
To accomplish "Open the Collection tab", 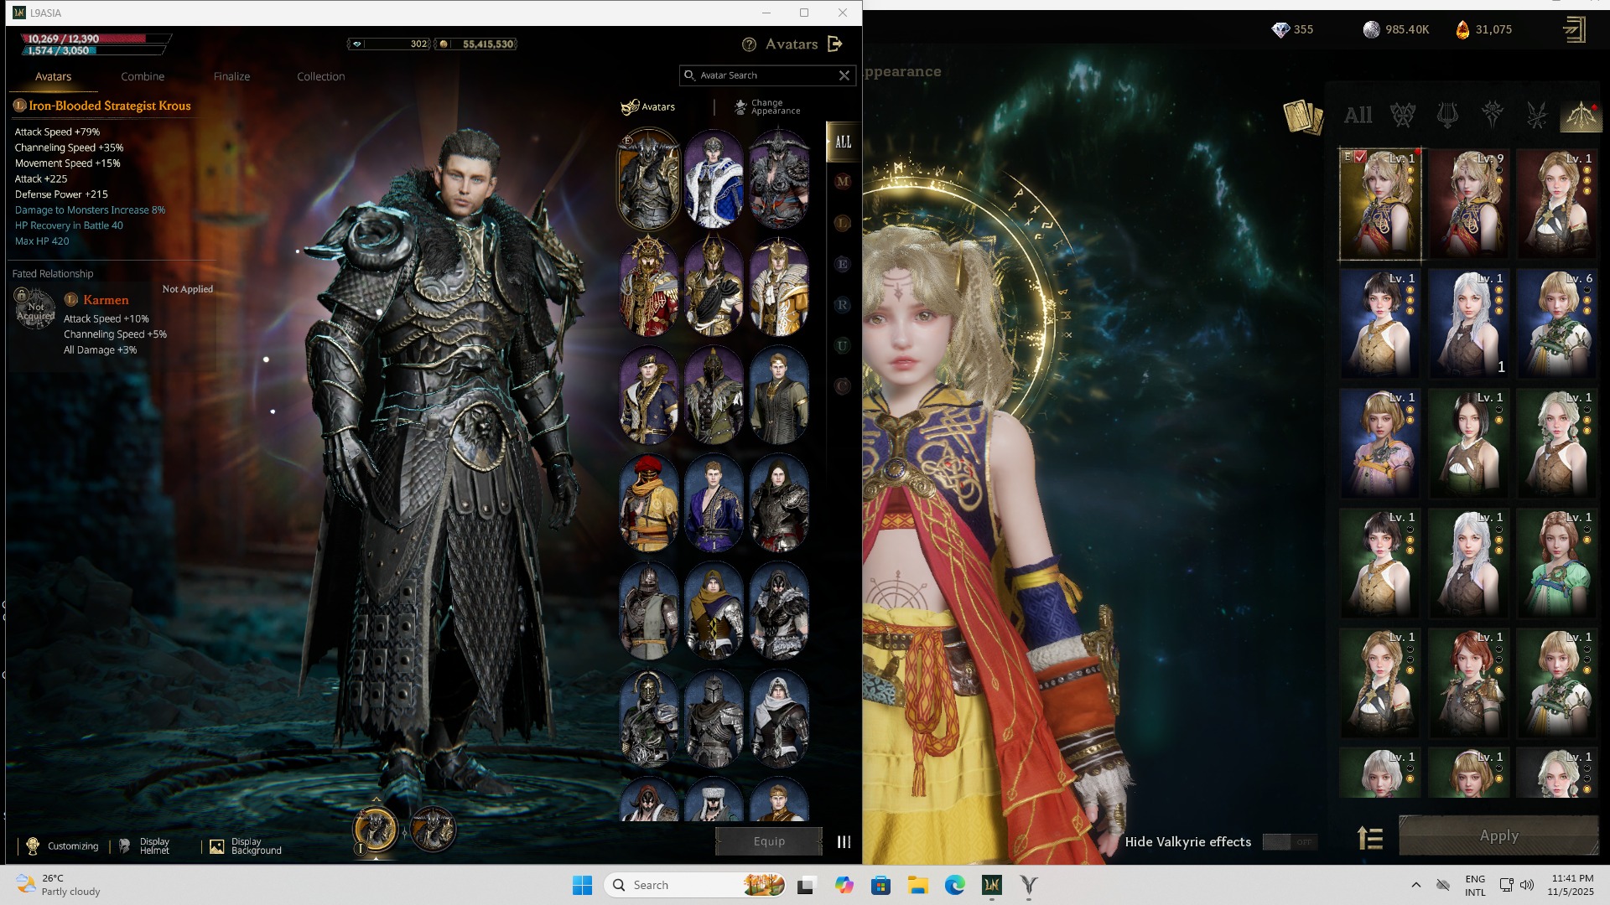I will tap(320, 76).
